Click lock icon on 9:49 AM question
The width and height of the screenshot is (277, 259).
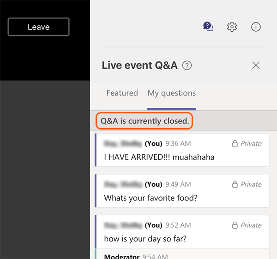point(235,184)
